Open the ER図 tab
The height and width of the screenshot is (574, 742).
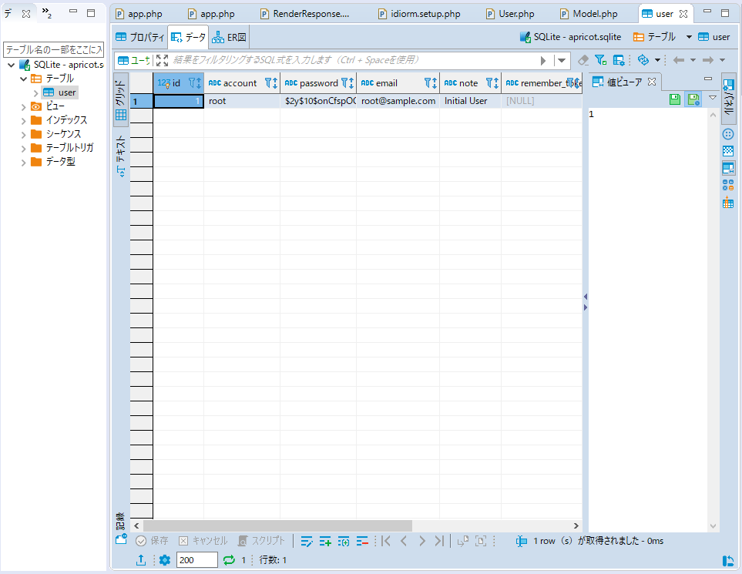click(229, 37)
